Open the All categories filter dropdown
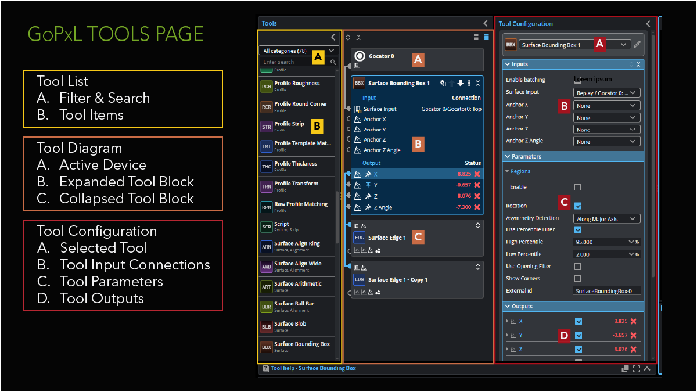 point(299,51)
